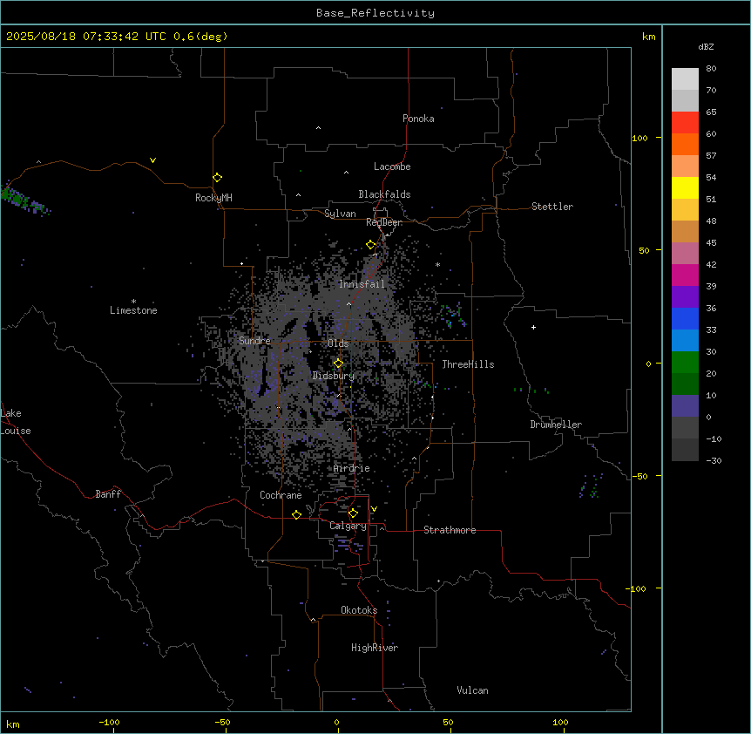Click the HighRiver label
The width and height of the screenshot is (751, 734).
(375, 648)
